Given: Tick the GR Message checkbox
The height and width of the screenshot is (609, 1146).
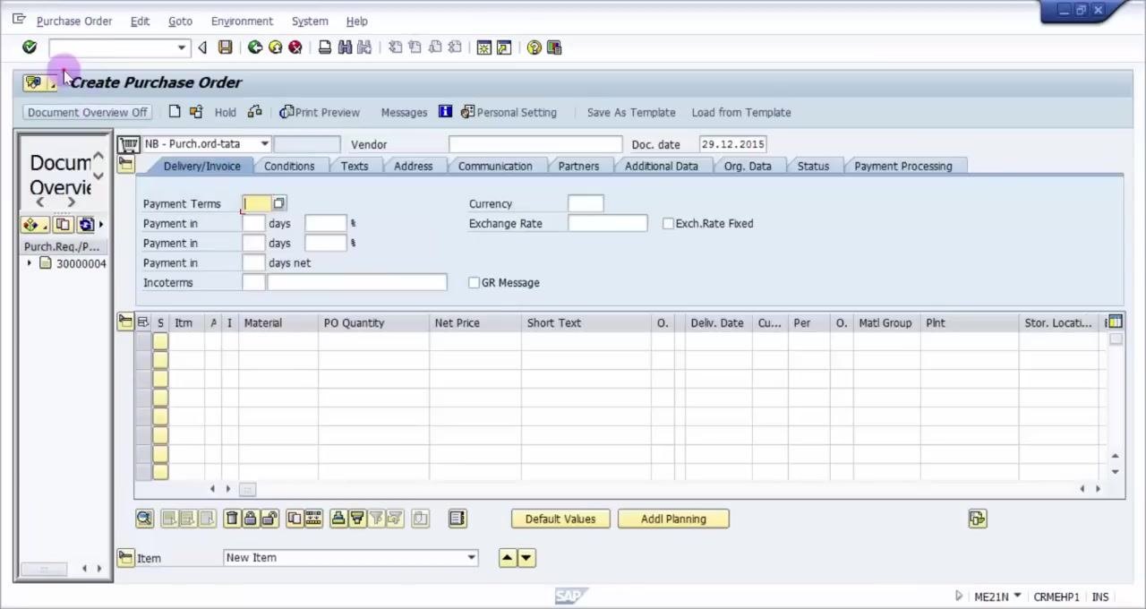Looking at the screenshot, I should pyautogui.click(x=474, y=282).
